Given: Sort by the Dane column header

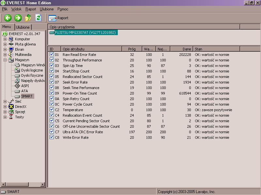Looking at the screenshot, I should pyautogui.click(x=181, y=49).
